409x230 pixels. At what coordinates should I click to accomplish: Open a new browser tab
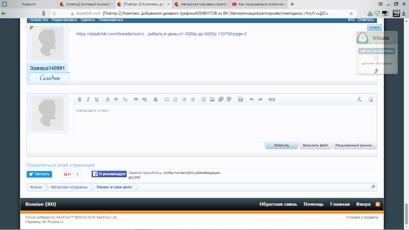click(x=292, y=4)
